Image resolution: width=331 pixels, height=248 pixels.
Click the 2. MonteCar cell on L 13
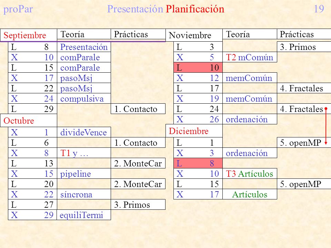tap(138, 163)
